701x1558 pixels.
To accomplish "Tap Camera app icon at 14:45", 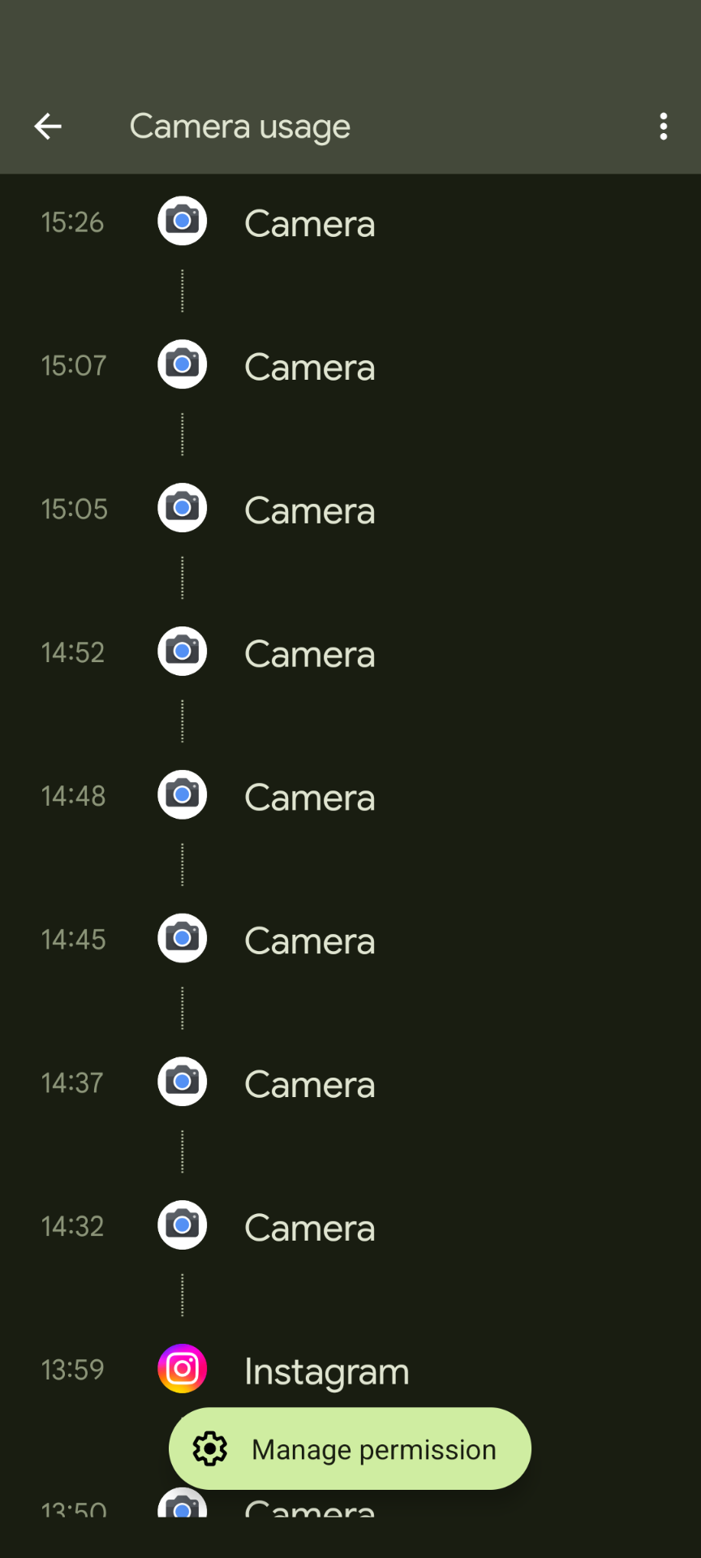I will pos(183,939).
